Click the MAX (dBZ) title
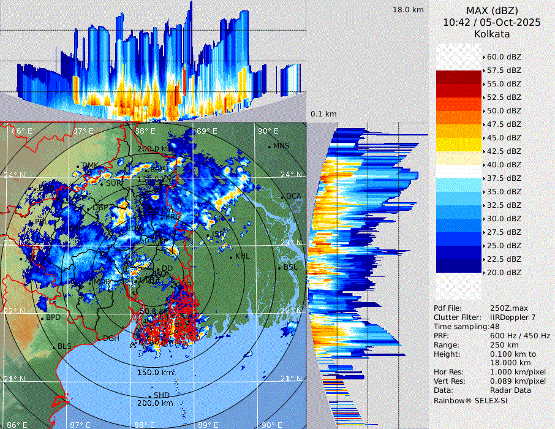Viewport: 555px width, 429px height. [x=492, y=10]
